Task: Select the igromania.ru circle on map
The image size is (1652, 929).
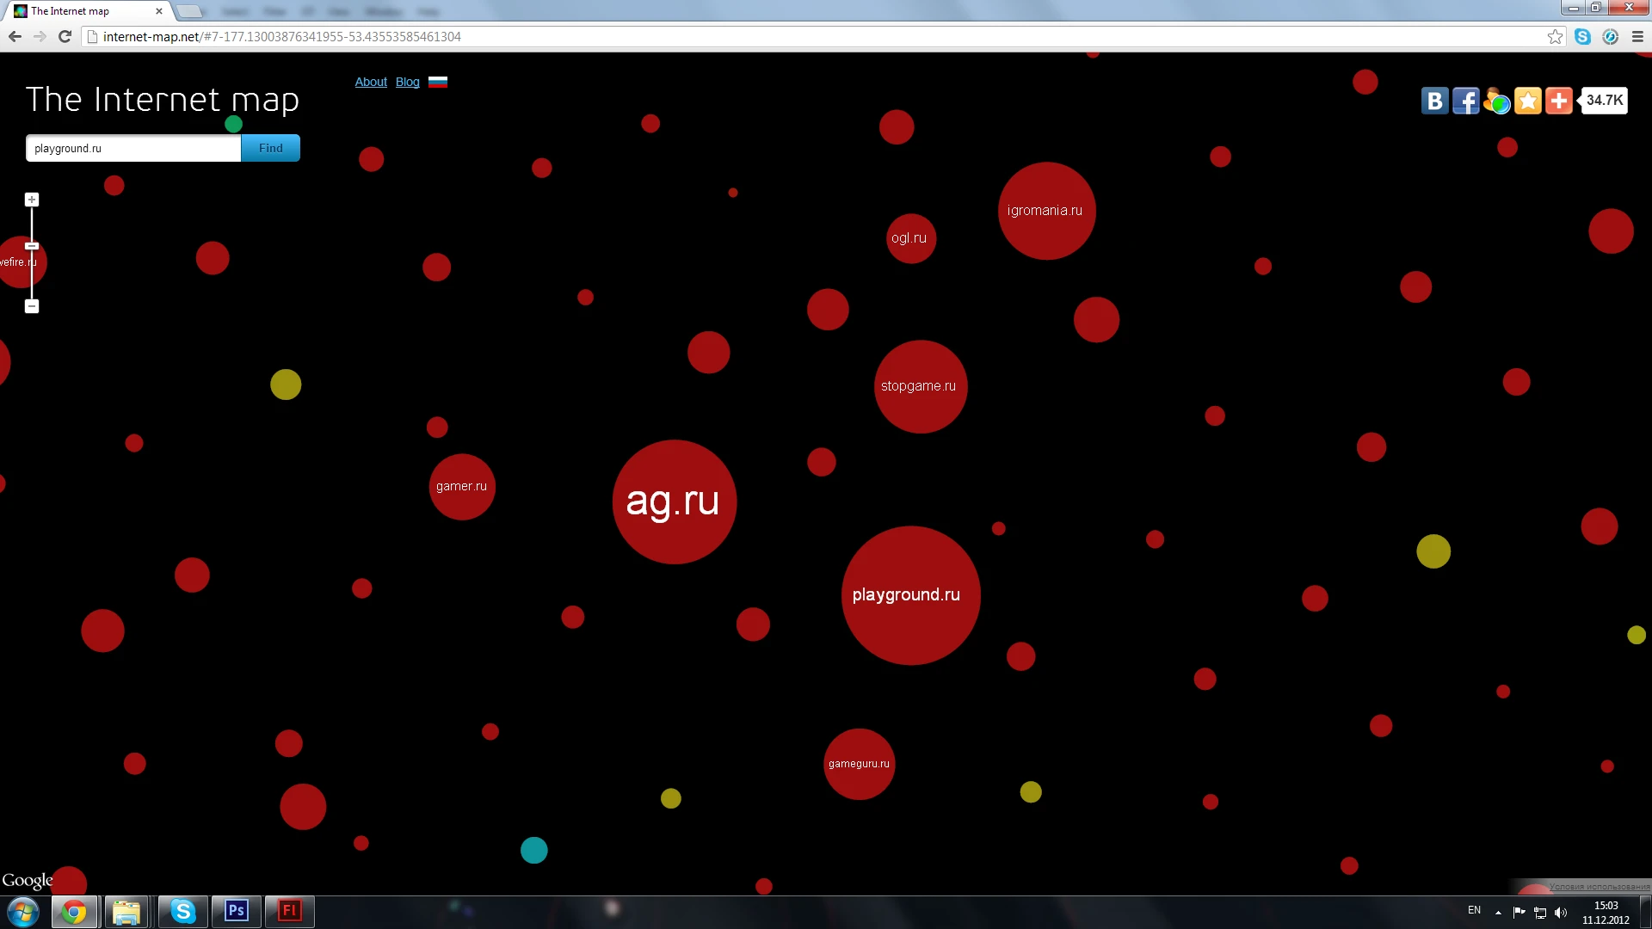Action: click(1045, 211)
